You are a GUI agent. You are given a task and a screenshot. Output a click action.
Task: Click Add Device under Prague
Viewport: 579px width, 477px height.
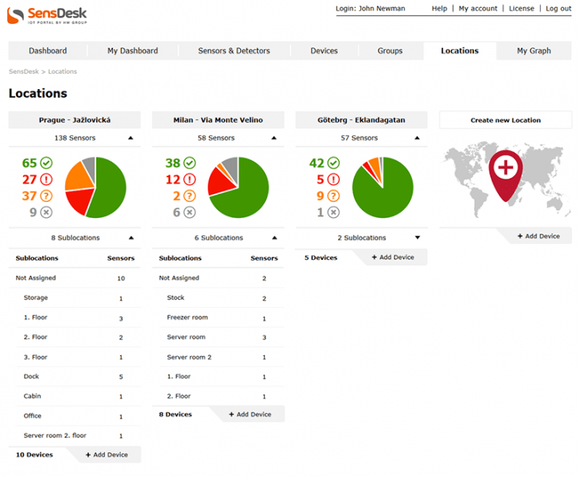[107, 455]
